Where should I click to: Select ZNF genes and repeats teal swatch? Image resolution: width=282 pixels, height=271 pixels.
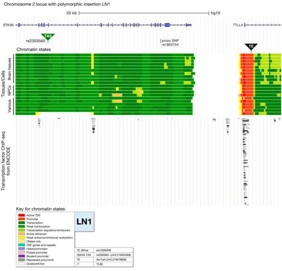coord(21,245)
